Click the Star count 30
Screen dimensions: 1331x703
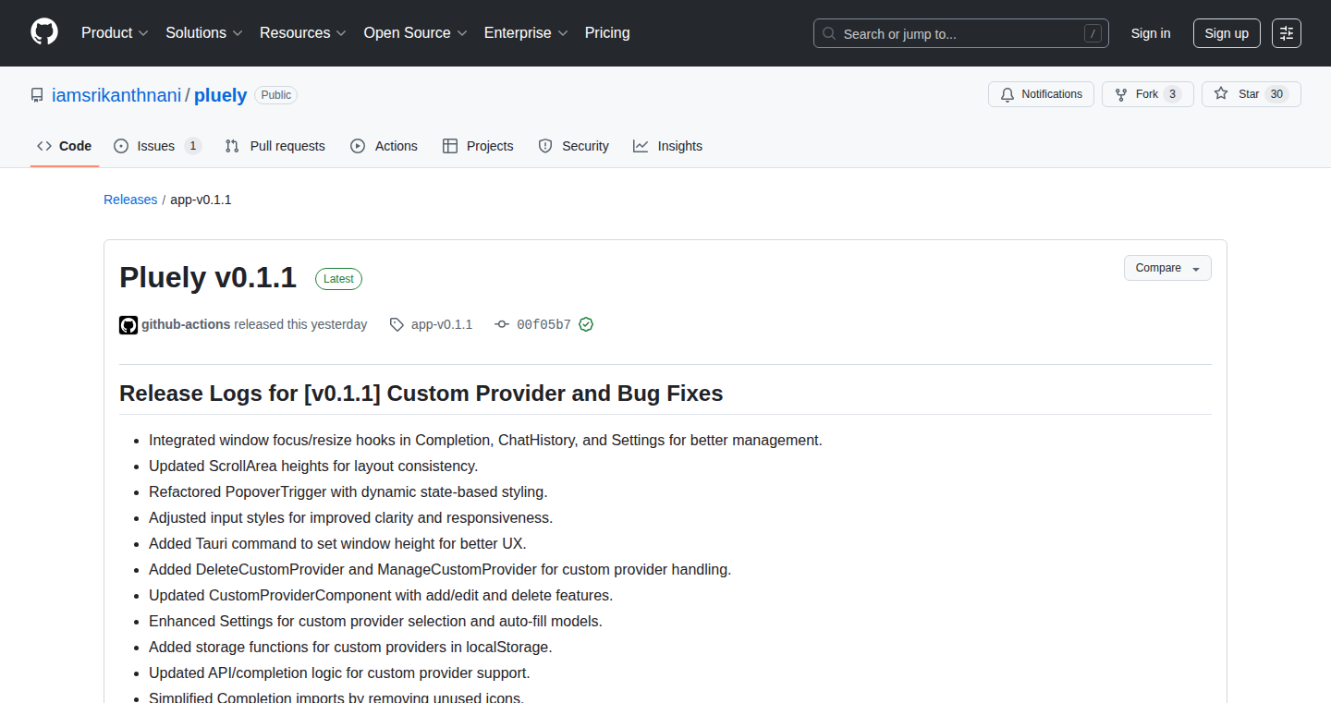pyautogui.click(x=1276, y=94)
